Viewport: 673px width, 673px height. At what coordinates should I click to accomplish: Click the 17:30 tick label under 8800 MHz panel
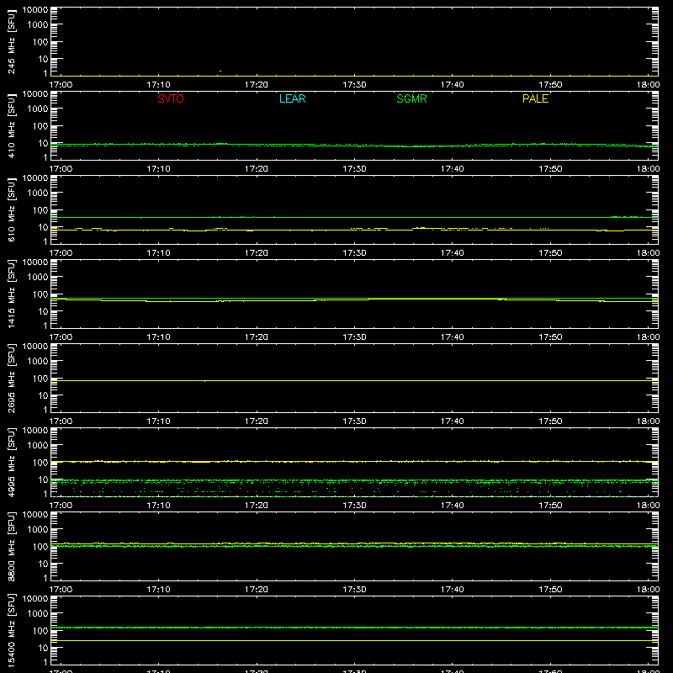(354, 590)
